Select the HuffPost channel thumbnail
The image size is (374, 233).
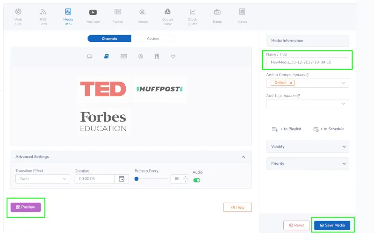click(x=159, y=89)
